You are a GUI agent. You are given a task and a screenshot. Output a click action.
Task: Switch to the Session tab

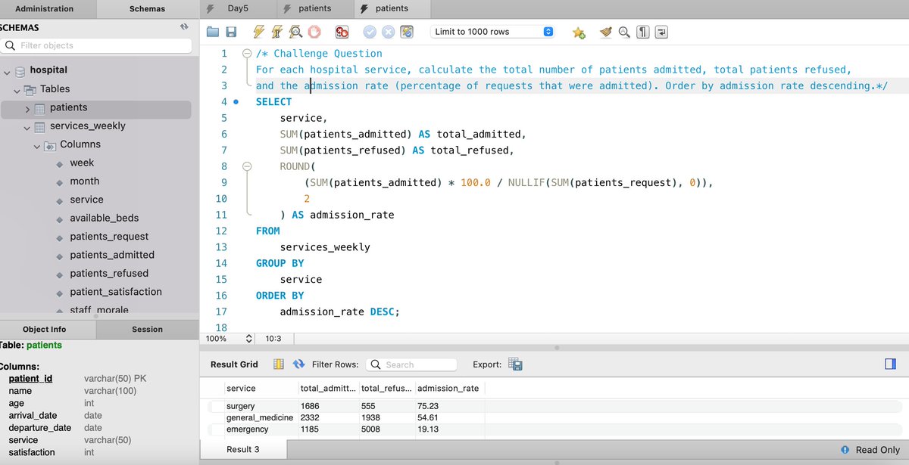(x=147, y=329)
